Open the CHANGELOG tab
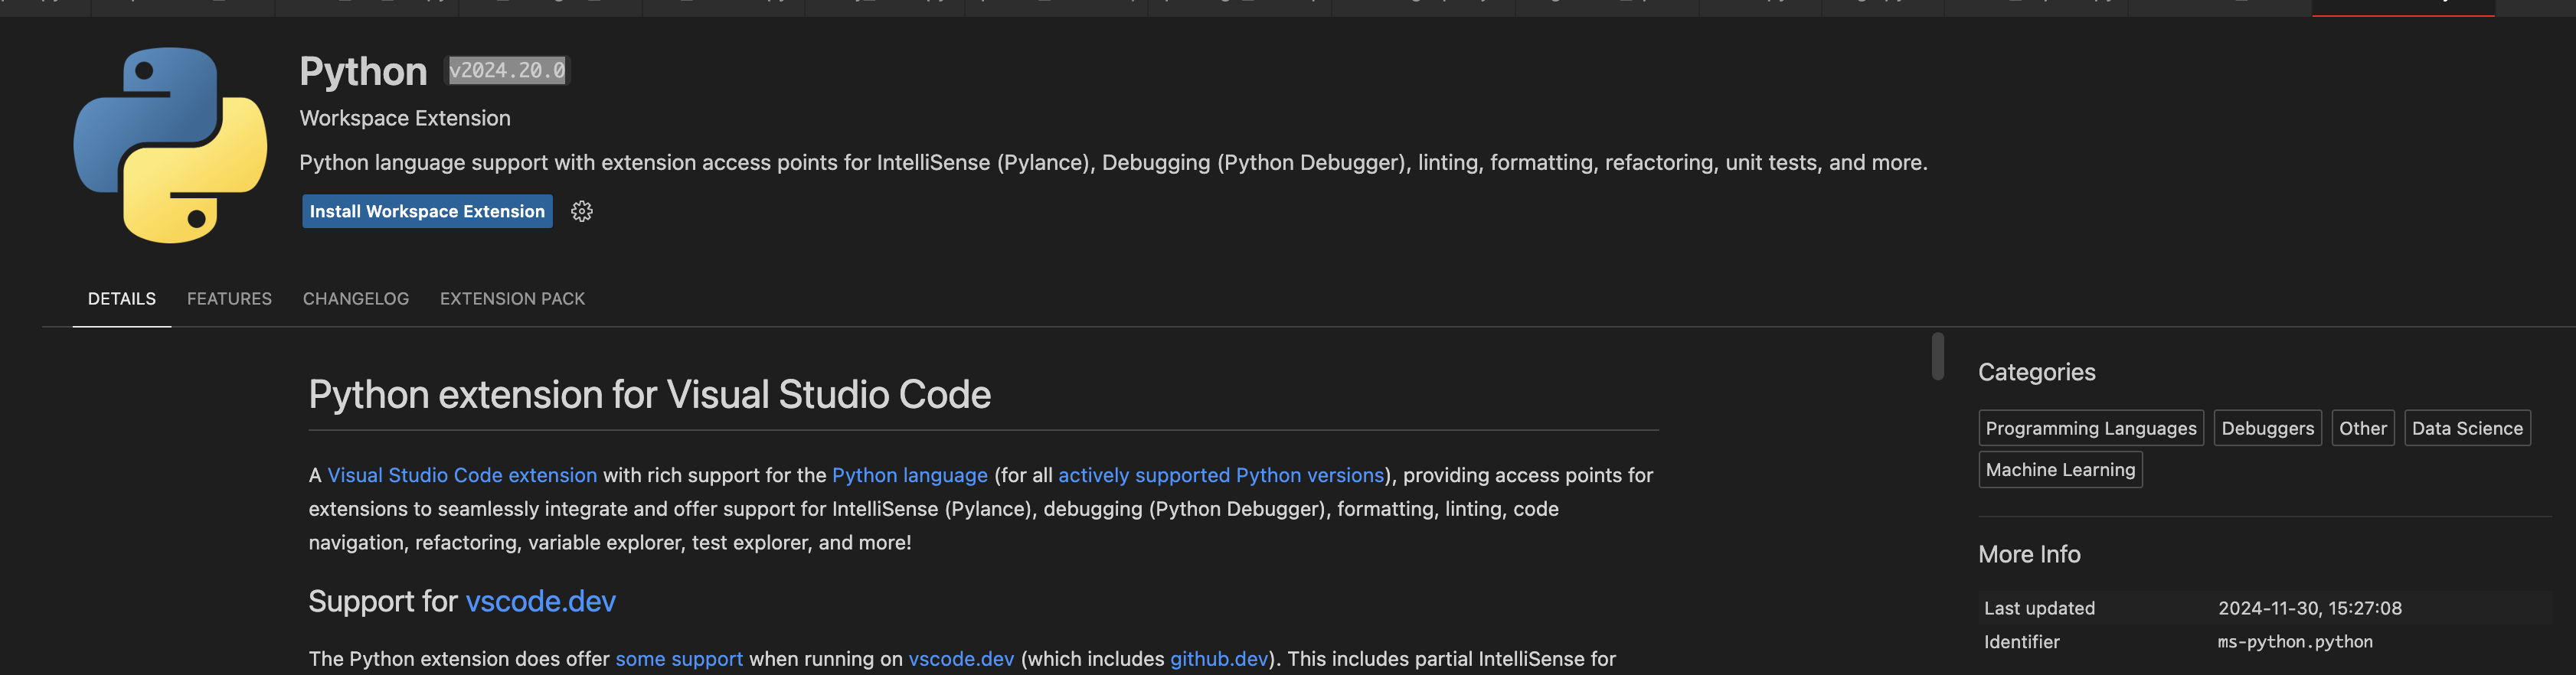Screen dimensions: 2576x675 coord(356,299)
